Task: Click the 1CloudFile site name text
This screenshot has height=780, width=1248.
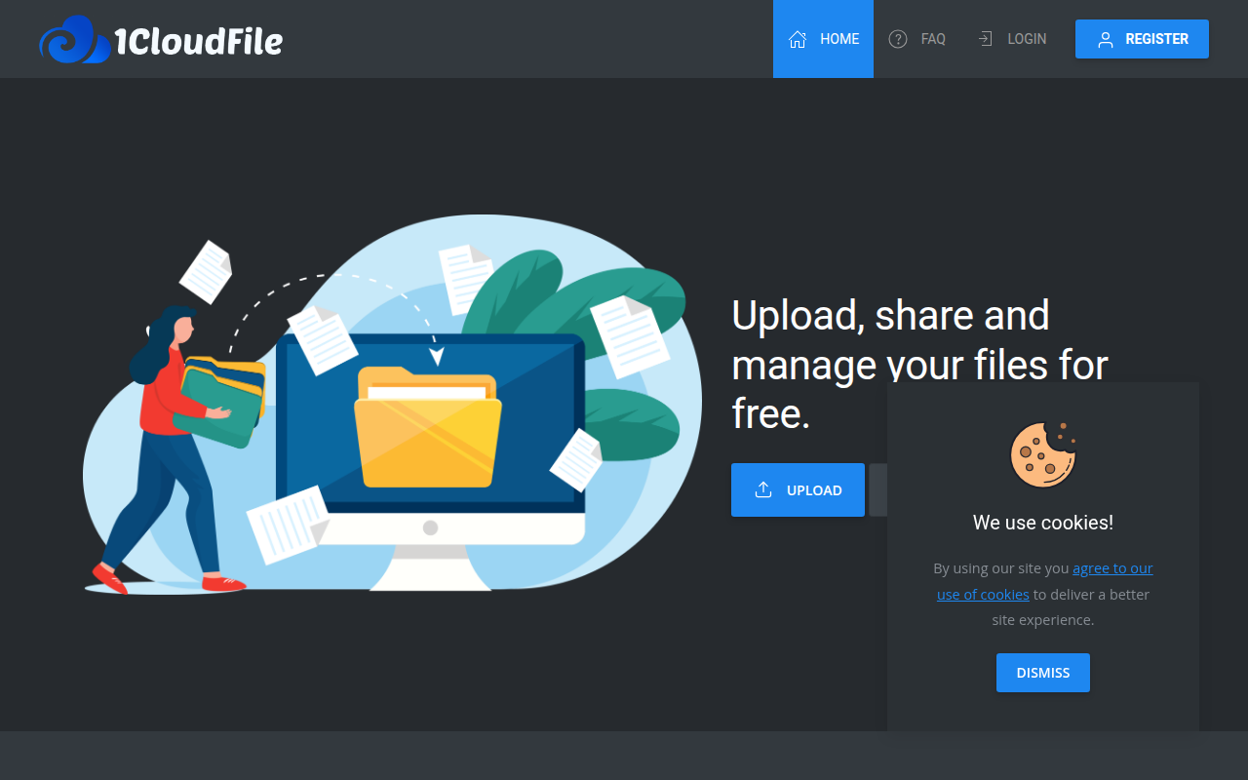Action: point(199,41)
